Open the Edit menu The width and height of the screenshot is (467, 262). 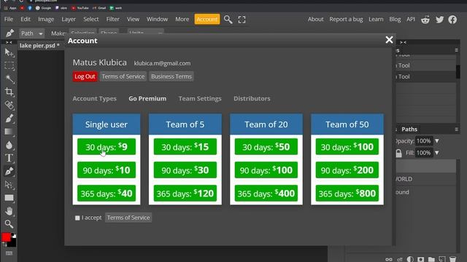pos(26,19)
